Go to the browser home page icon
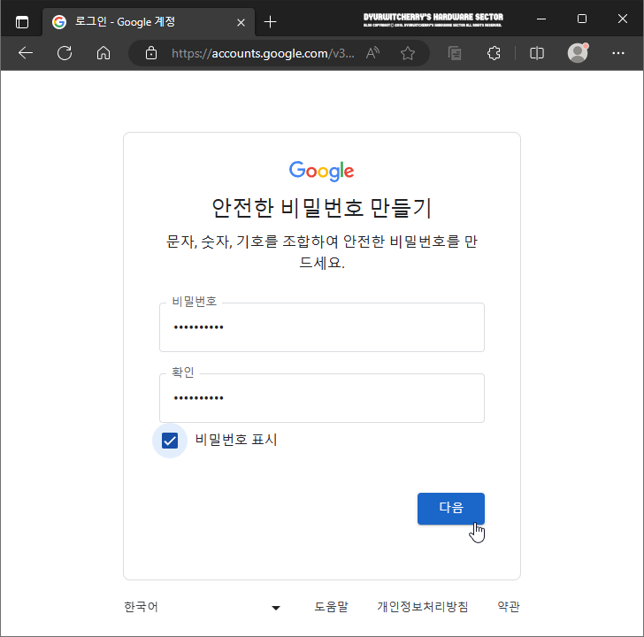Viewport: 644px width, 637px height. (x=103, y=53)
